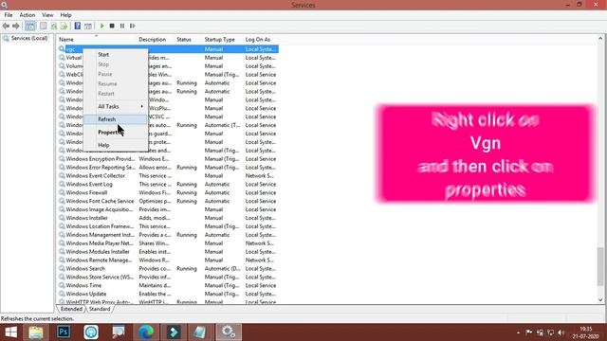Click gear icon beside Windows Update row

click(62, 294)
